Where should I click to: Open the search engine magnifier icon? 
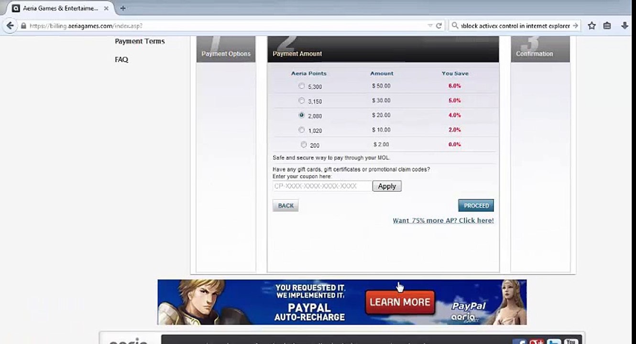click(455, 26)
